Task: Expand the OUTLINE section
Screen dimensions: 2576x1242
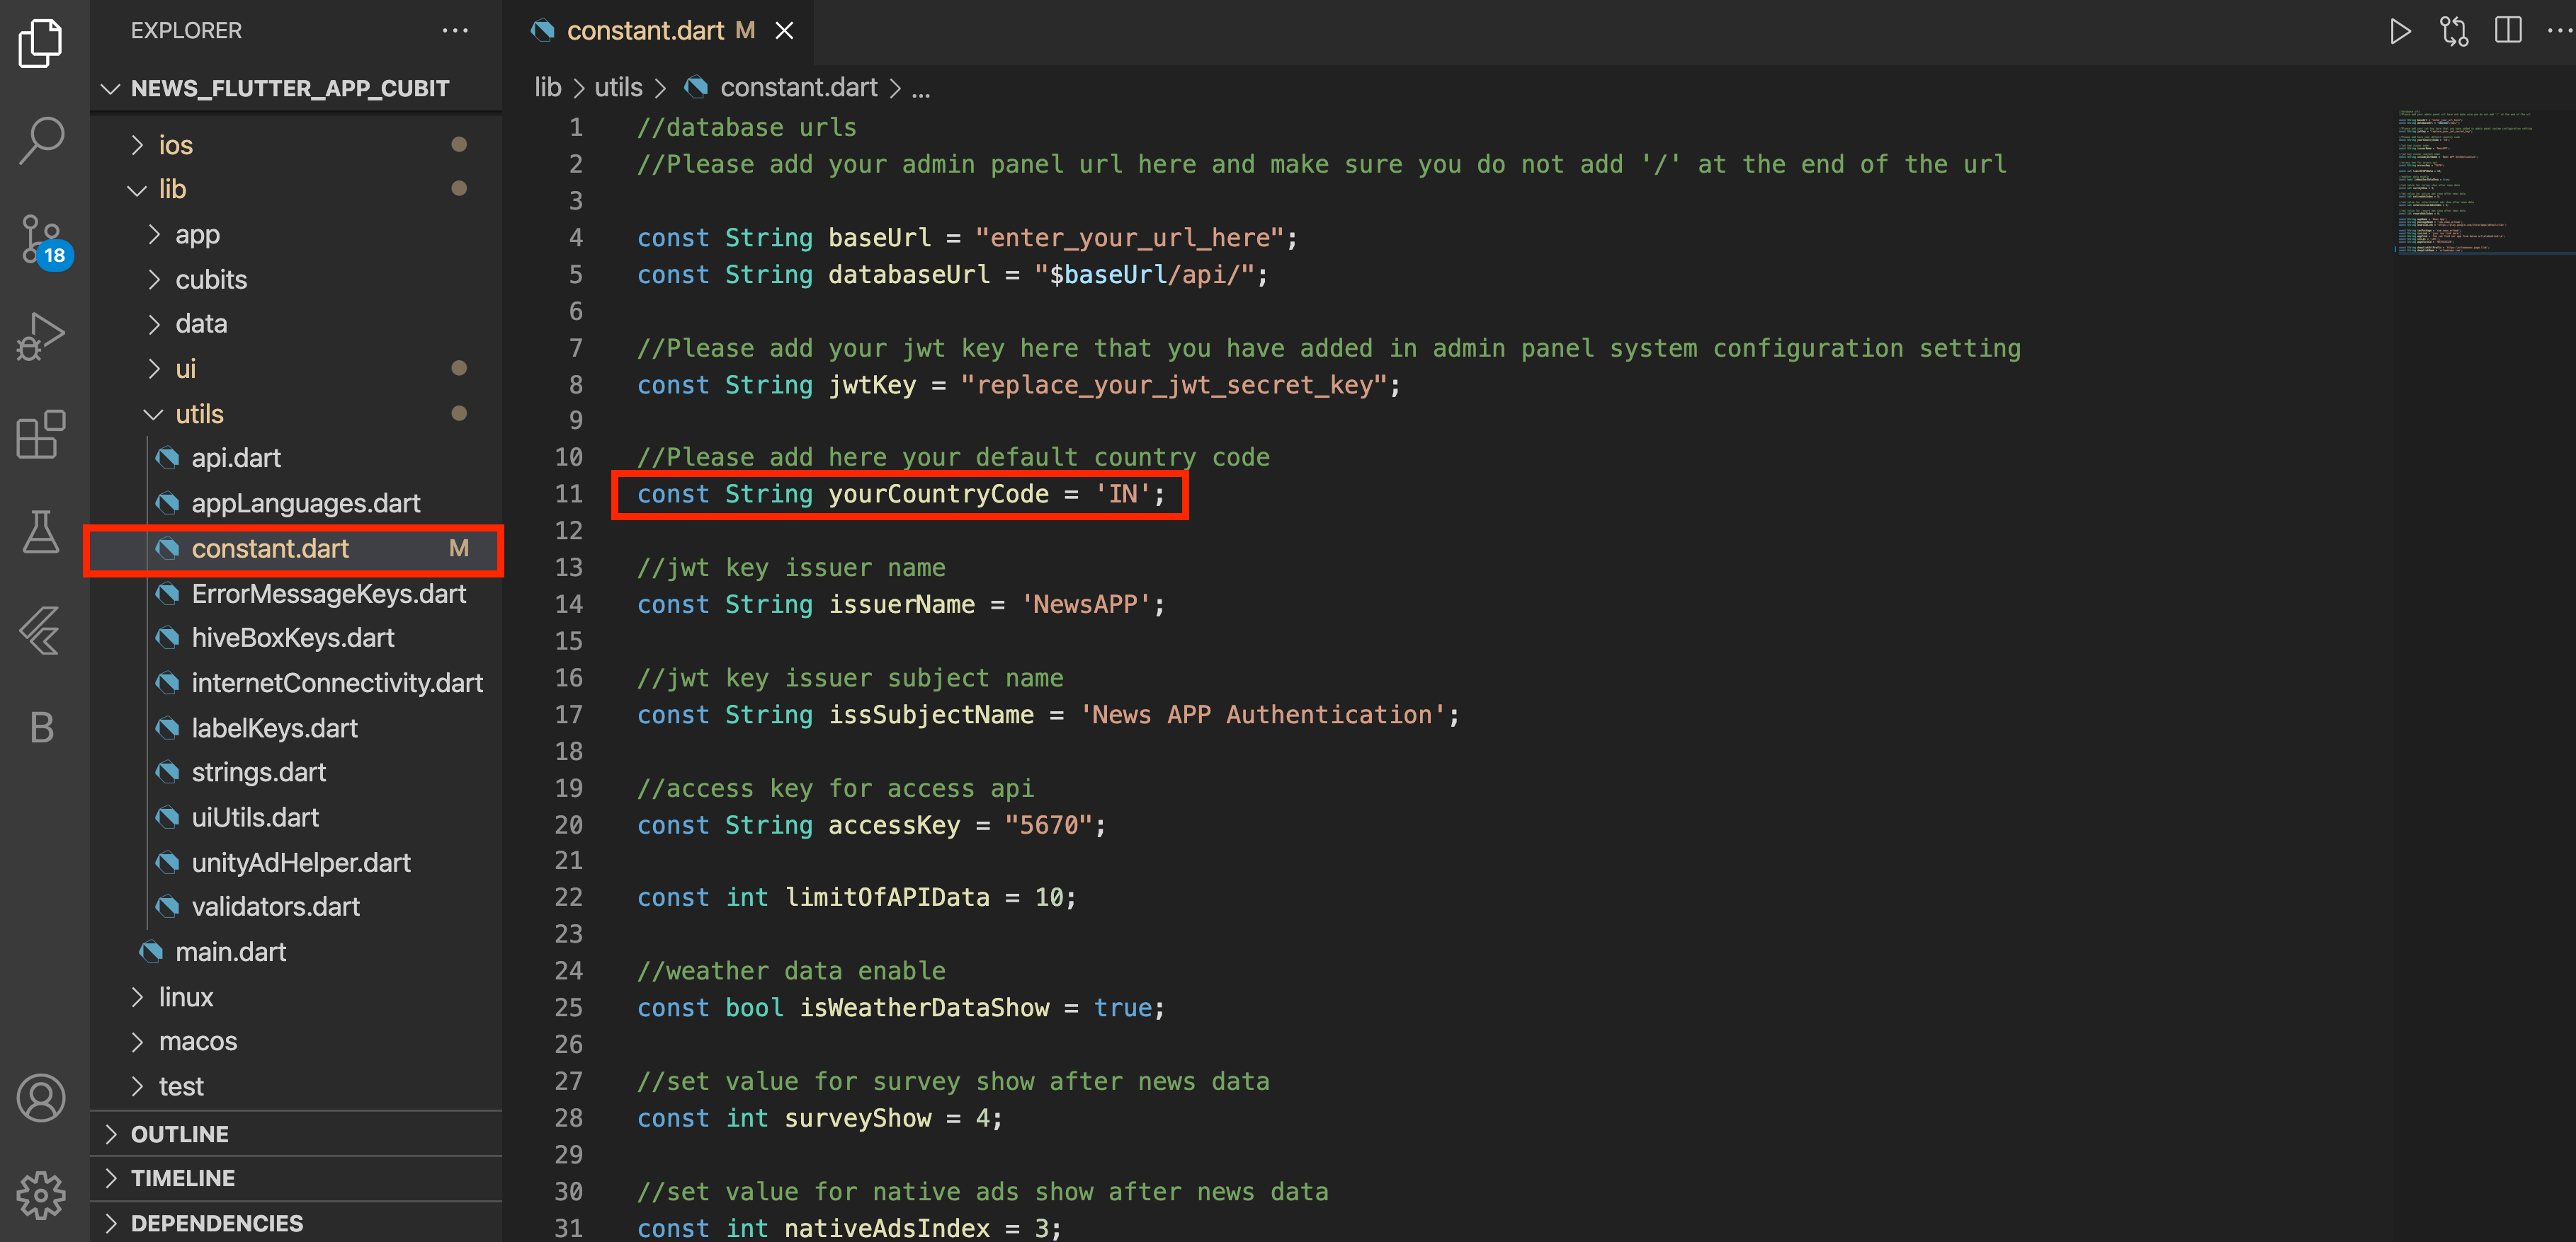Action: click(180, 1134)
